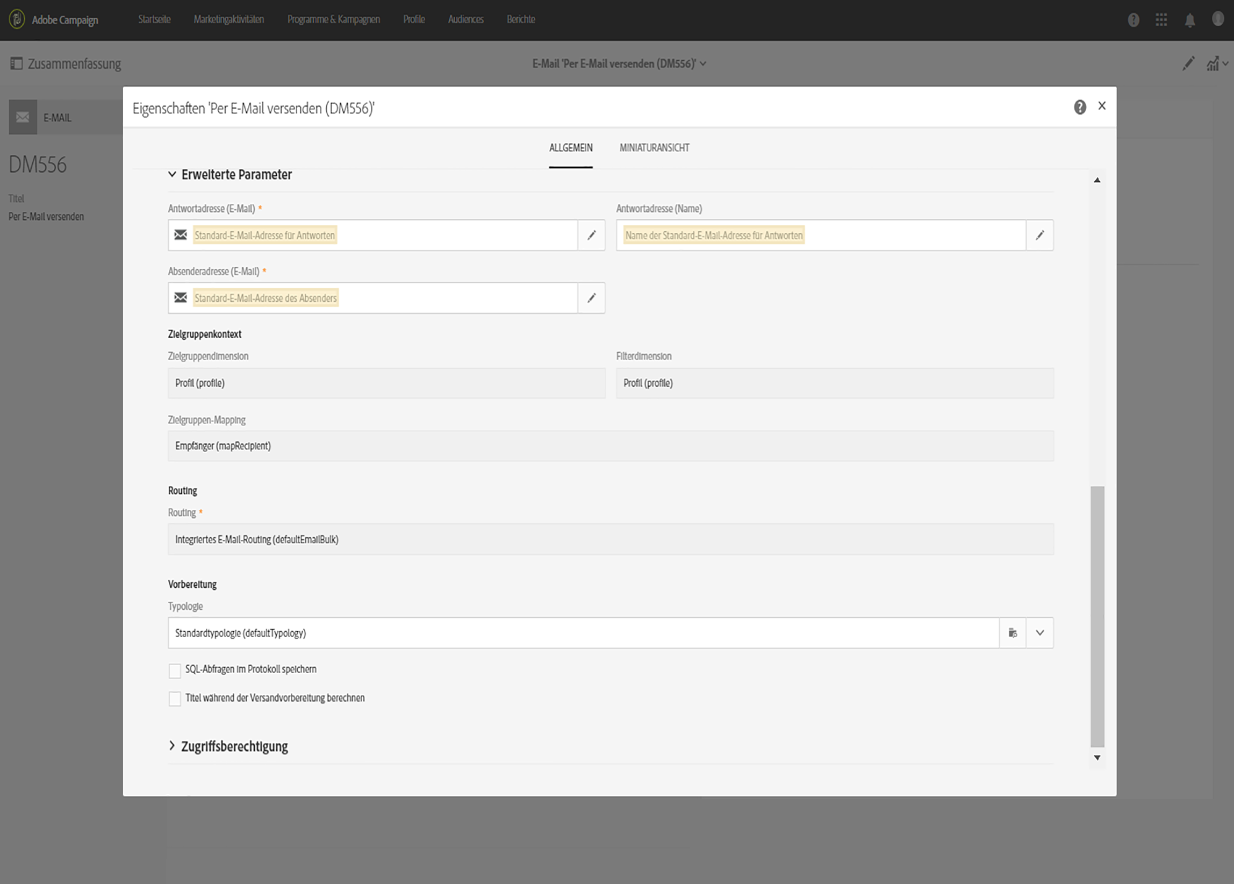Edit the Absenderadresse (E-Mail) pencil icon

[x=591, y=298]
